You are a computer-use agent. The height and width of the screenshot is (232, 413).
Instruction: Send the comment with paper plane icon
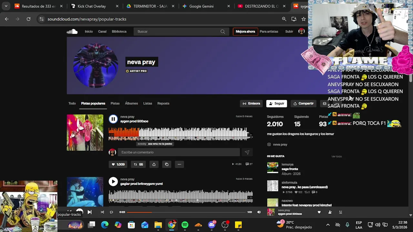tap(247, 152)
